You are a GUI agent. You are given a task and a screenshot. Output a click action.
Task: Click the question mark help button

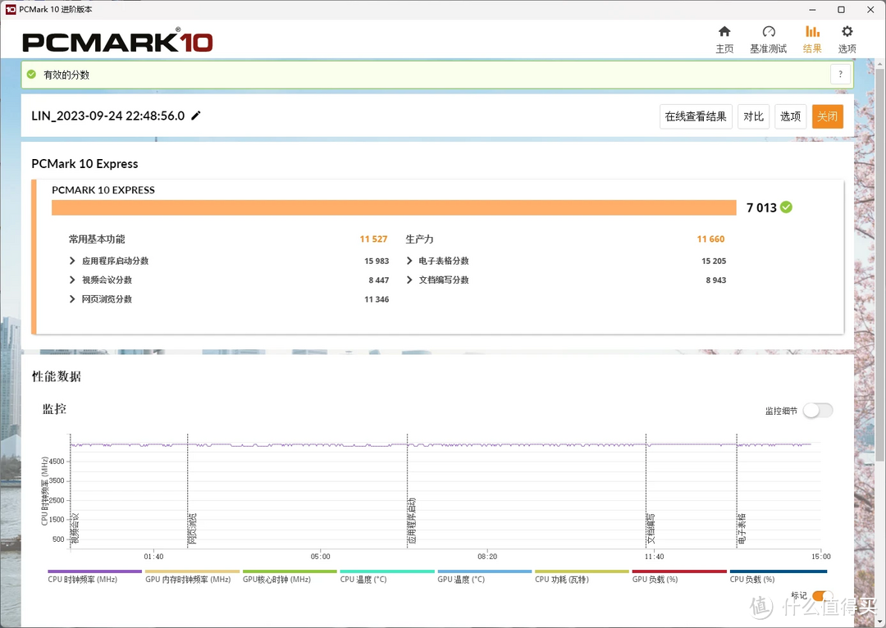pos(840,75)
